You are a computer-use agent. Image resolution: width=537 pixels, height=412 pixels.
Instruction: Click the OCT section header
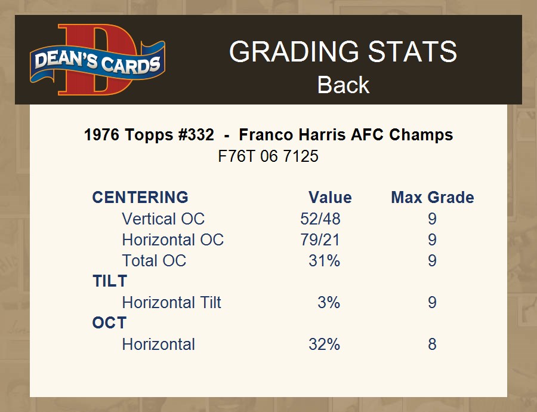coord(109,323)
